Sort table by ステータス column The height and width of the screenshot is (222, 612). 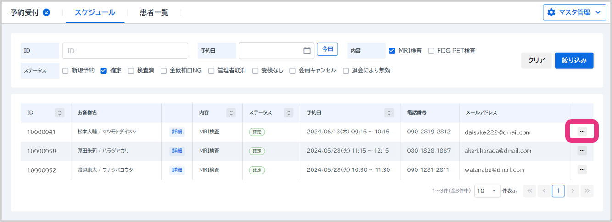pos(288,112)
